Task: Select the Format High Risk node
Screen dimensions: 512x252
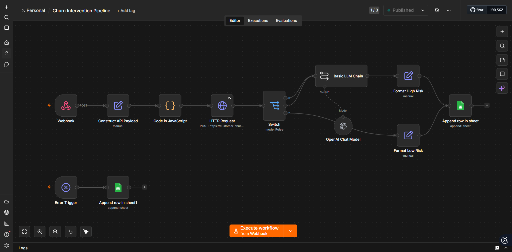Action: tap(408, 76)
